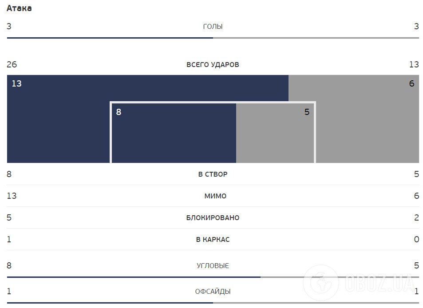
Task: Select the ГОЛЫ stat label
Action: pyautogui.click(x=213, y=27)
